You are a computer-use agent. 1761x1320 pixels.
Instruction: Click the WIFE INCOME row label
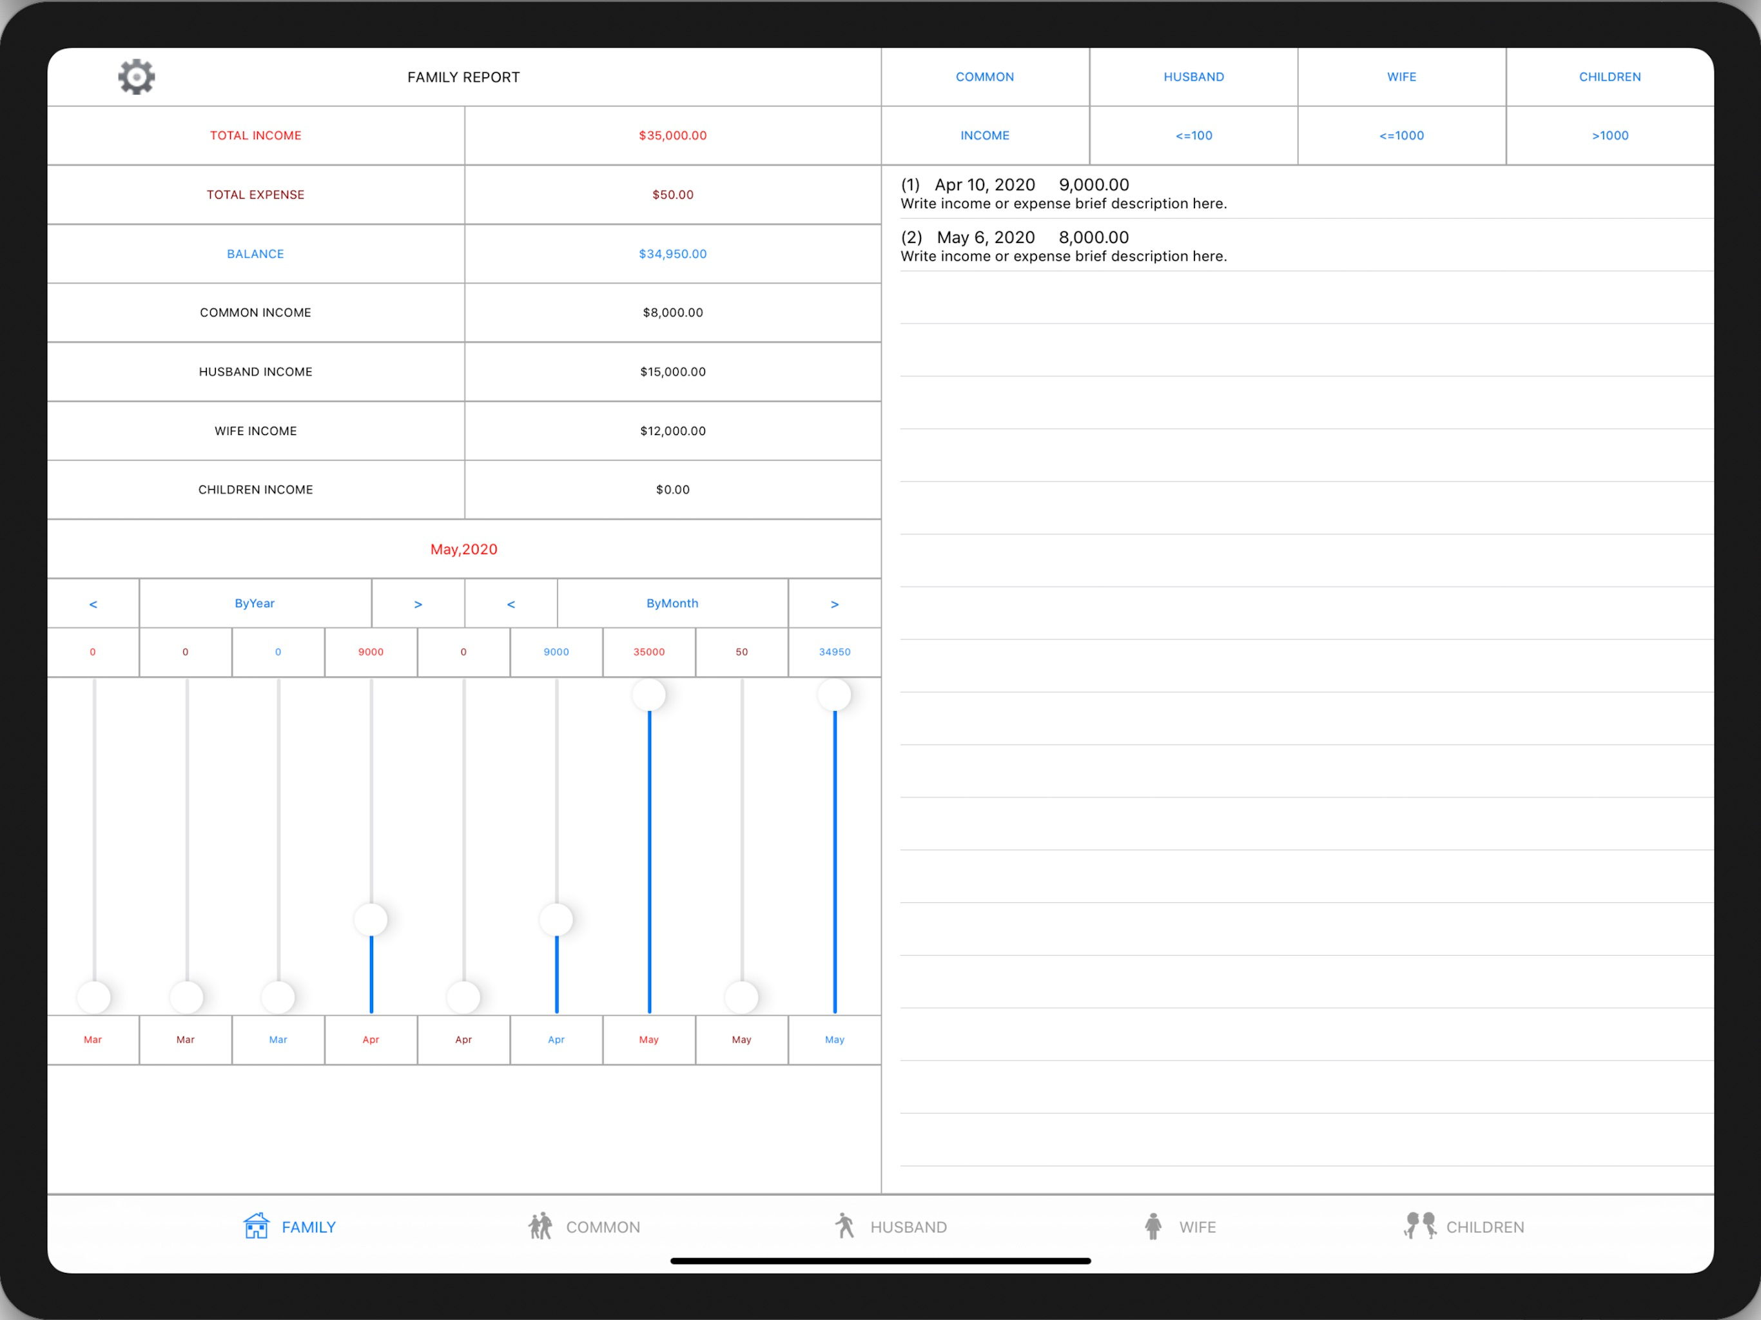pyautogui.click(x=255, y=431)
